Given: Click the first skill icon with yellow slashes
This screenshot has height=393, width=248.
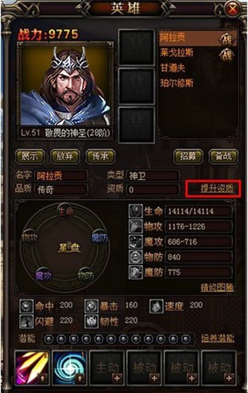Looking at the screenshot, I should tap(32, 368).
